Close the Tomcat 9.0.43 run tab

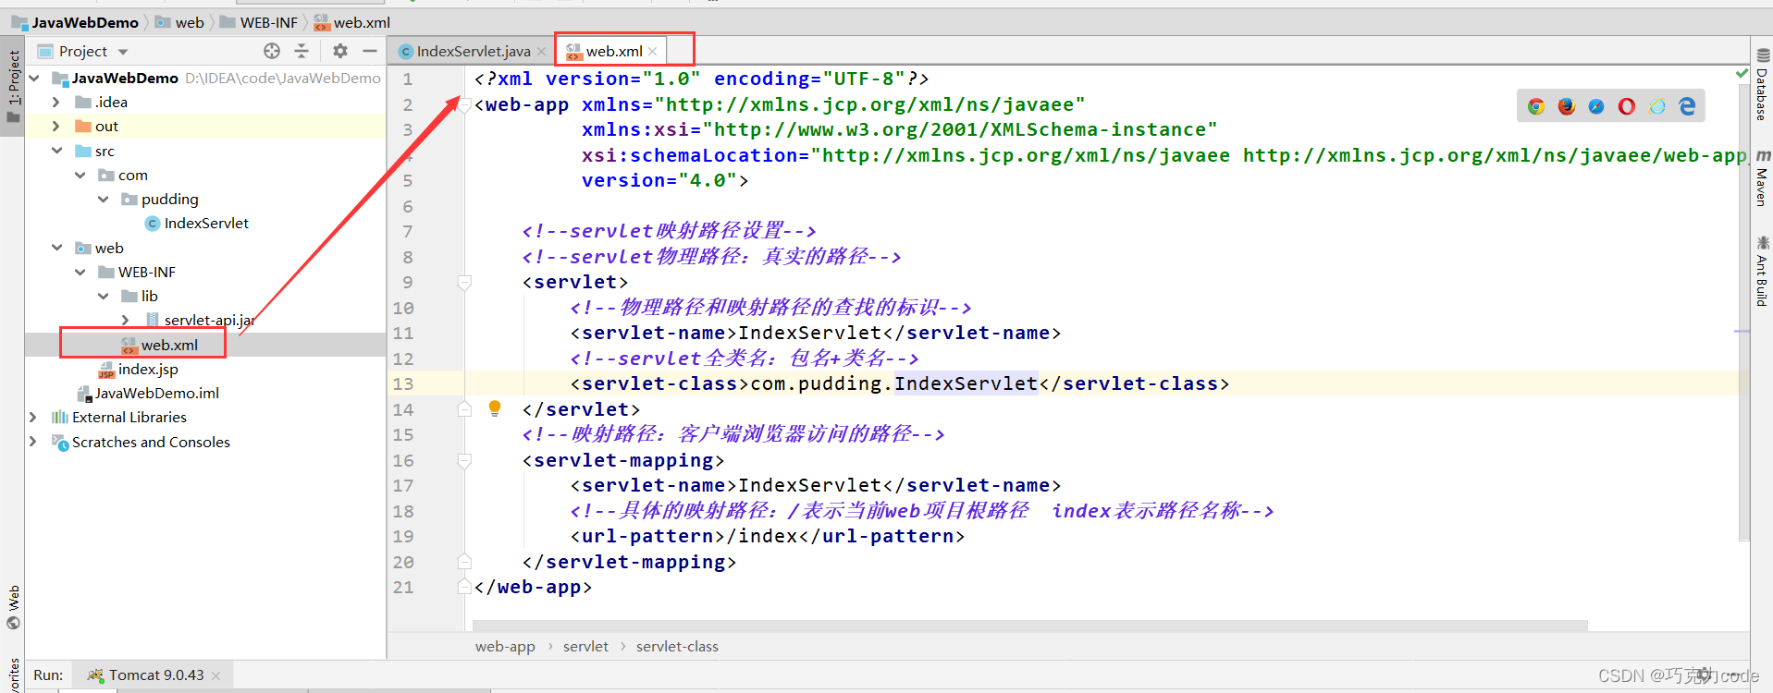coord(216,675)
